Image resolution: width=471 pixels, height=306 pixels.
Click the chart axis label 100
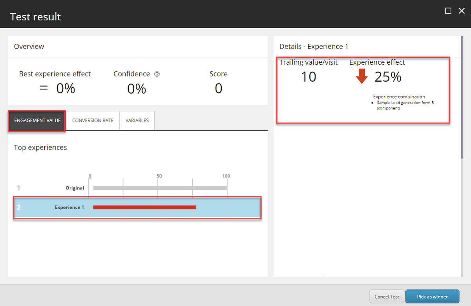tap(226, 176)
